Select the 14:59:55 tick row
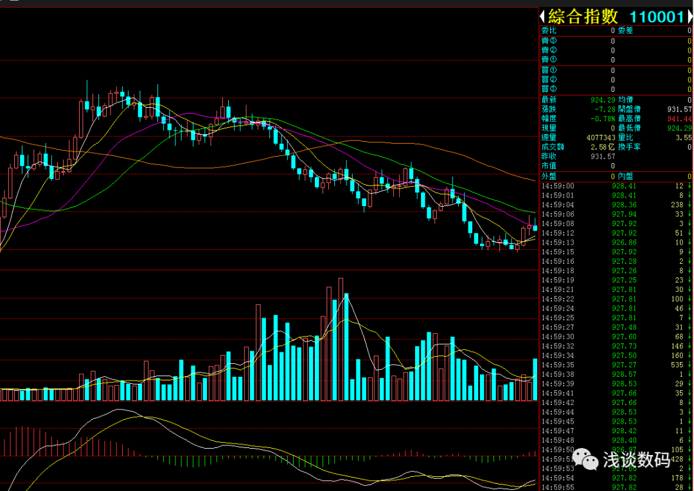 point(616,487)
